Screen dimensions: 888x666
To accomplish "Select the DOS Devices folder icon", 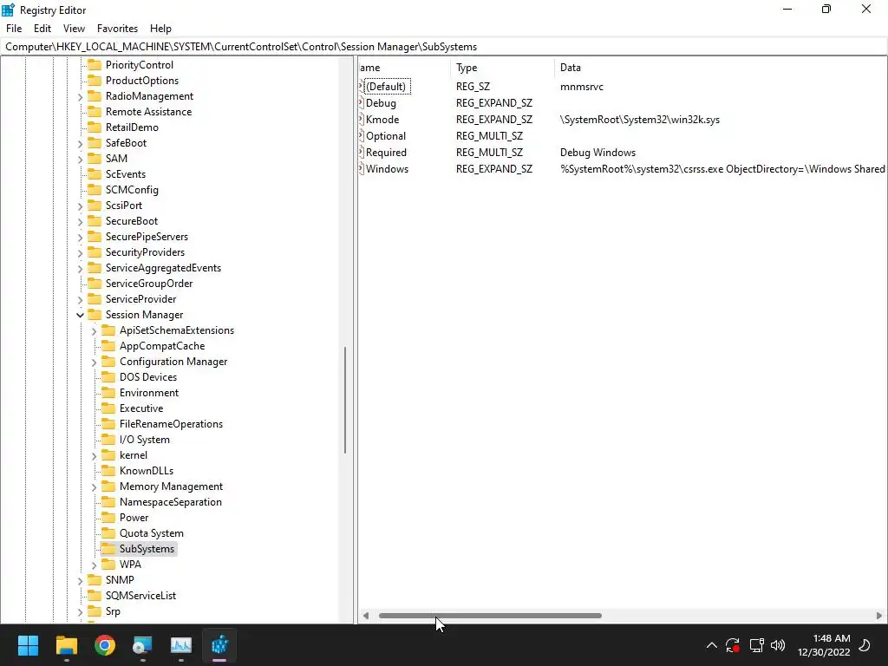I will pyautogui.click(x=108, y=376).
